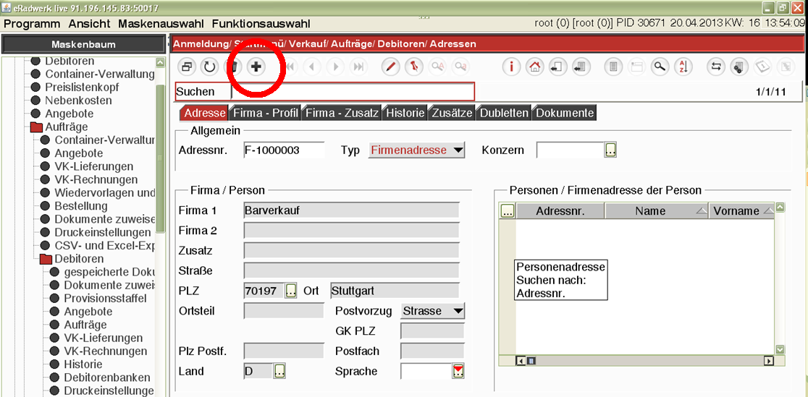
Task: Collapse the upper Aufträge folder
Action: pos(37,127)
